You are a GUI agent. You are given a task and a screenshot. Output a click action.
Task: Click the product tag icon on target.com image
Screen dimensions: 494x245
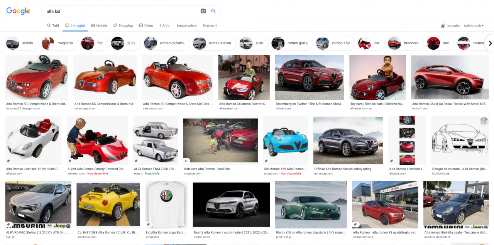click(x=267, y=161)
